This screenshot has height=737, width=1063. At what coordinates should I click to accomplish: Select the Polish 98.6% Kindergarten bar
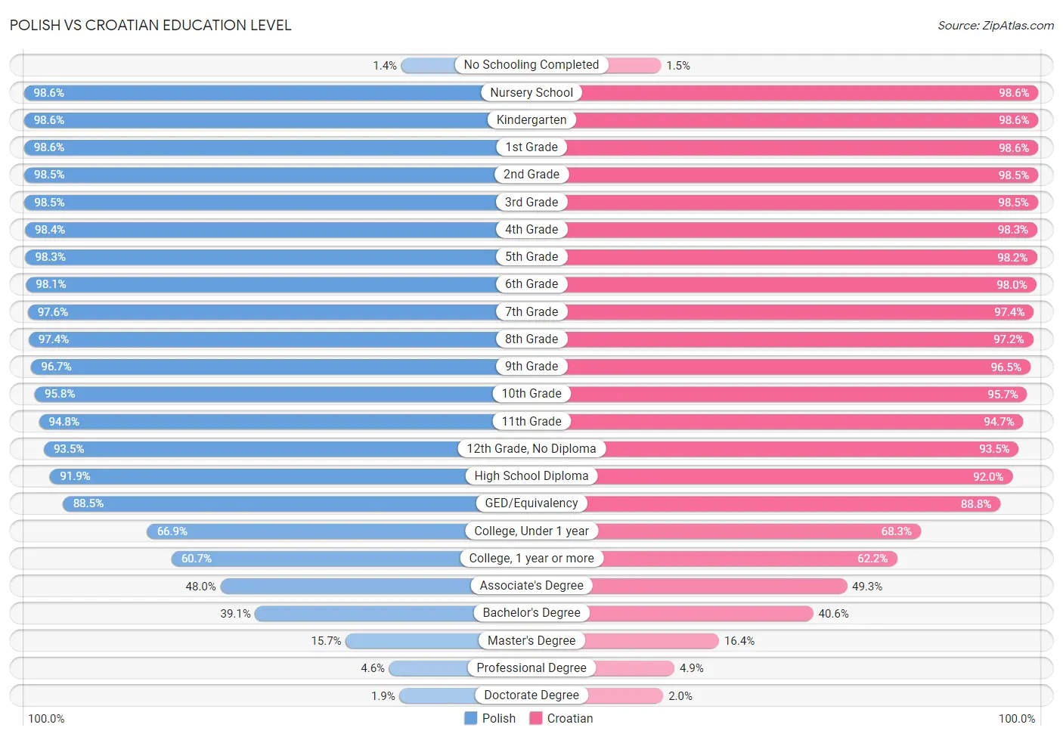pos(277,120)
